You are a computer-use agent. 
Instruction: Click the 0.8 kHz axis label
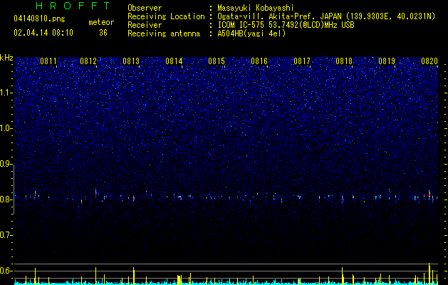(6, 199)
